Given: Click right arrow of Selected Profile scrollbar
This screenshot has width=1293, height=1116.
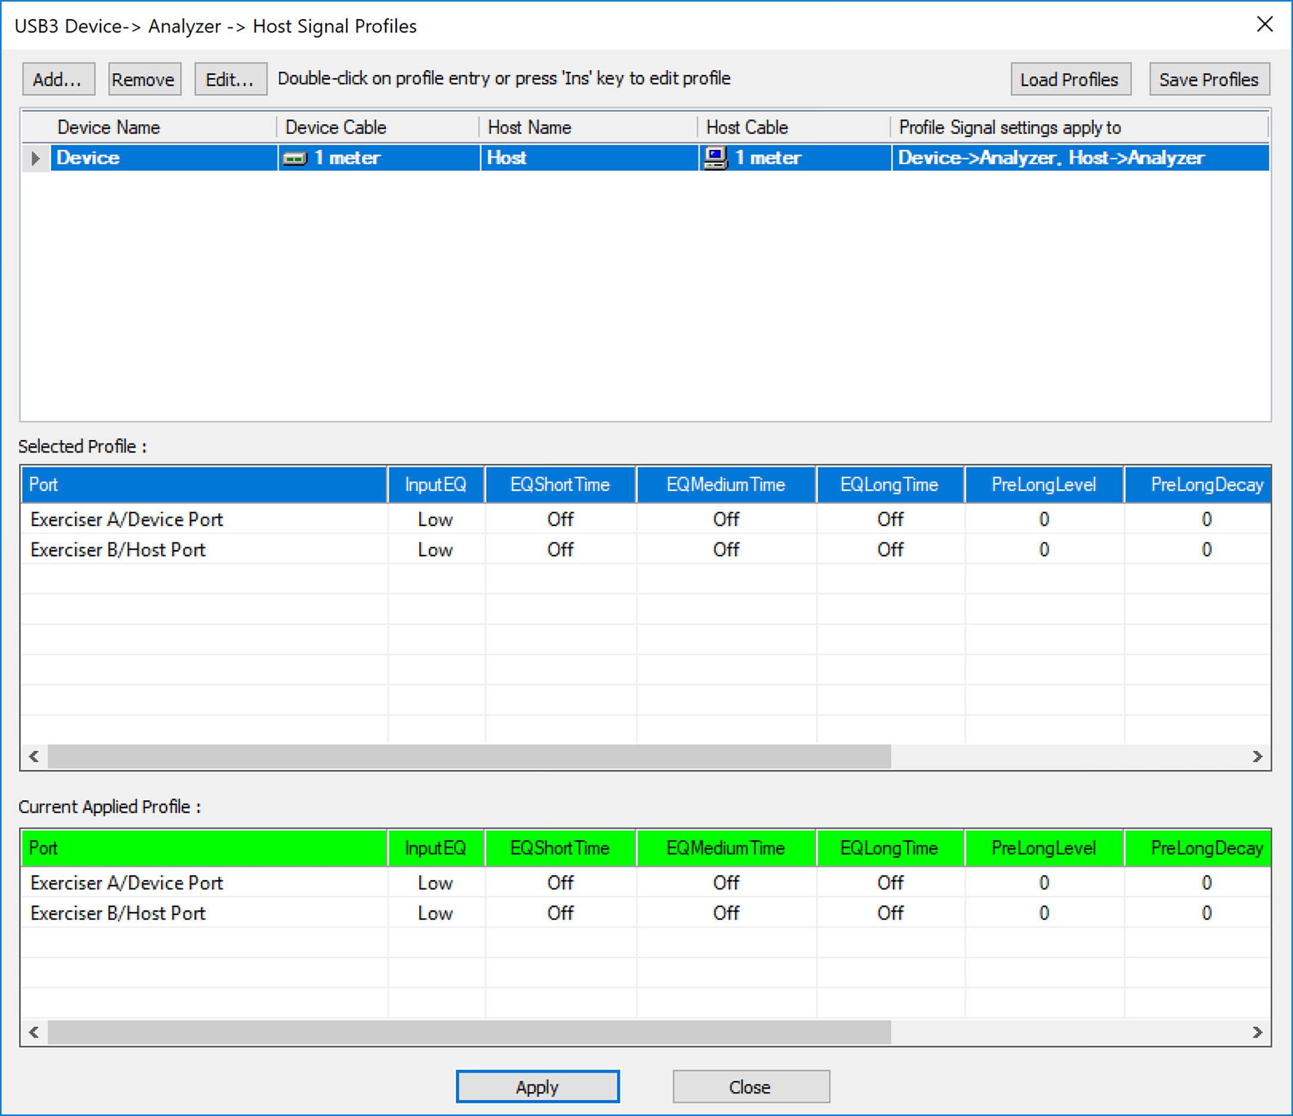Looking at the screenshot, I should [x=1257, y=756].
